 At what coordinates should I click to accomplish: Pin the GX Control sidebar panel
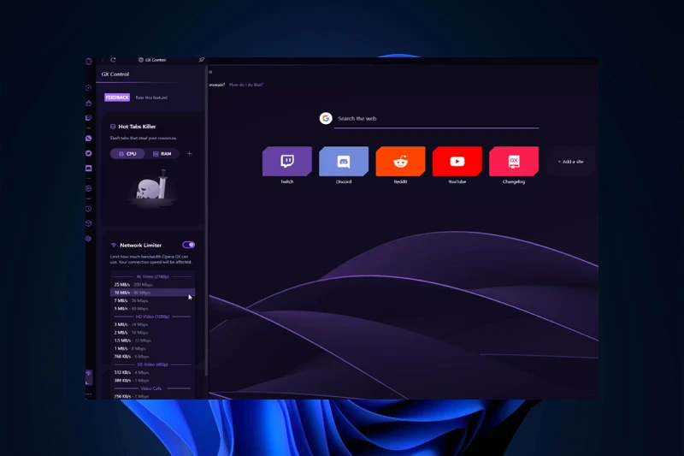pos(202,60)
